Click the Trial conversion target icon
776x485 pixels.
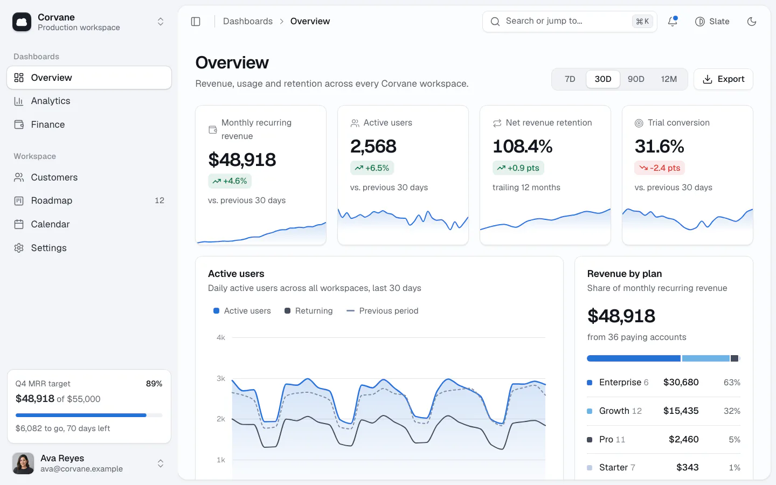point(639,123)
